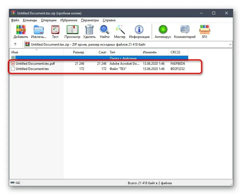
Task: Open the Параметры menu
Action: [90, 20]
